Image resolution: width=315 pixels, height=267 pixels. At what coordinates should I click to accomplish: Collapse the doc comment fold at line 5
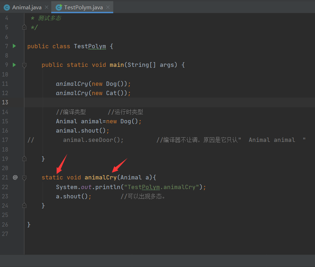pos(24,27)
